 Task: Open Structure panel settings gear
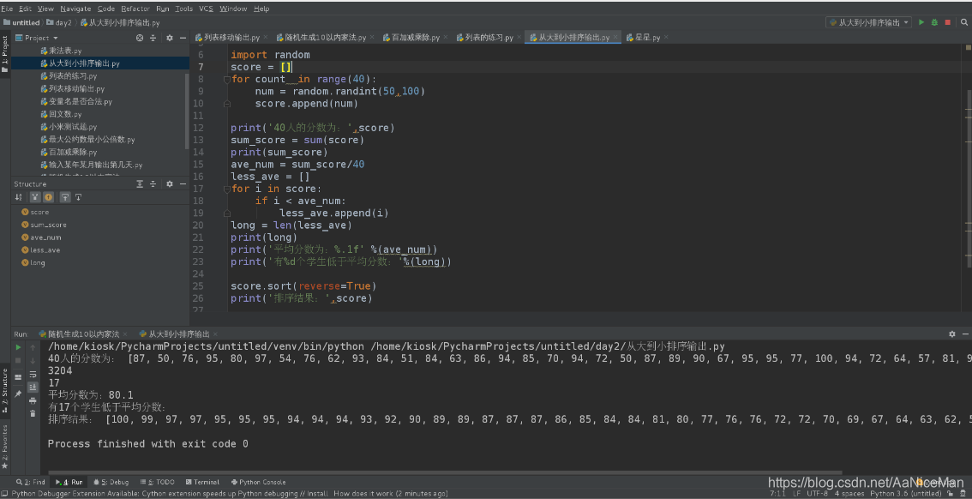pyautogui.click(x=170, y=184)
